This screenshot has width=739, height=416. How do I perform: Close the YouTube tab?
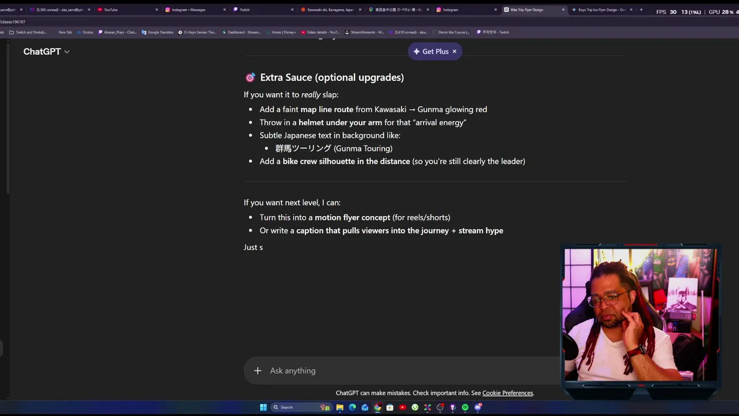(x=156, y=10)
